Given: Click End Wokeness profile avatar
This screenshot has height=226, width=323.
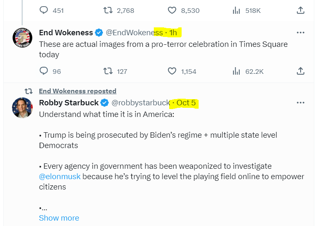Looking at the screenshot, I should point(22,39).
